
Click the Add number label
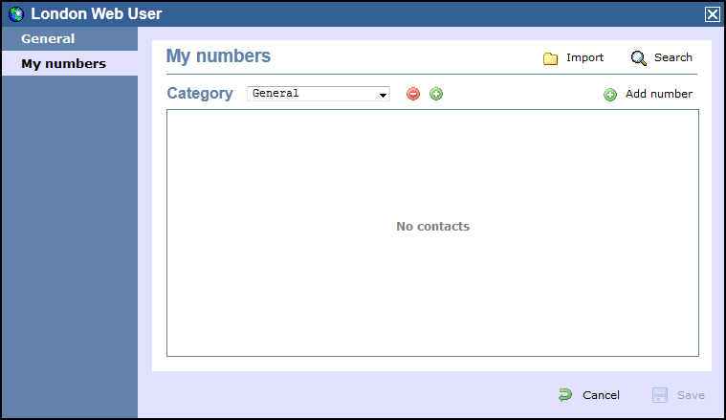(x=659, y=94)
